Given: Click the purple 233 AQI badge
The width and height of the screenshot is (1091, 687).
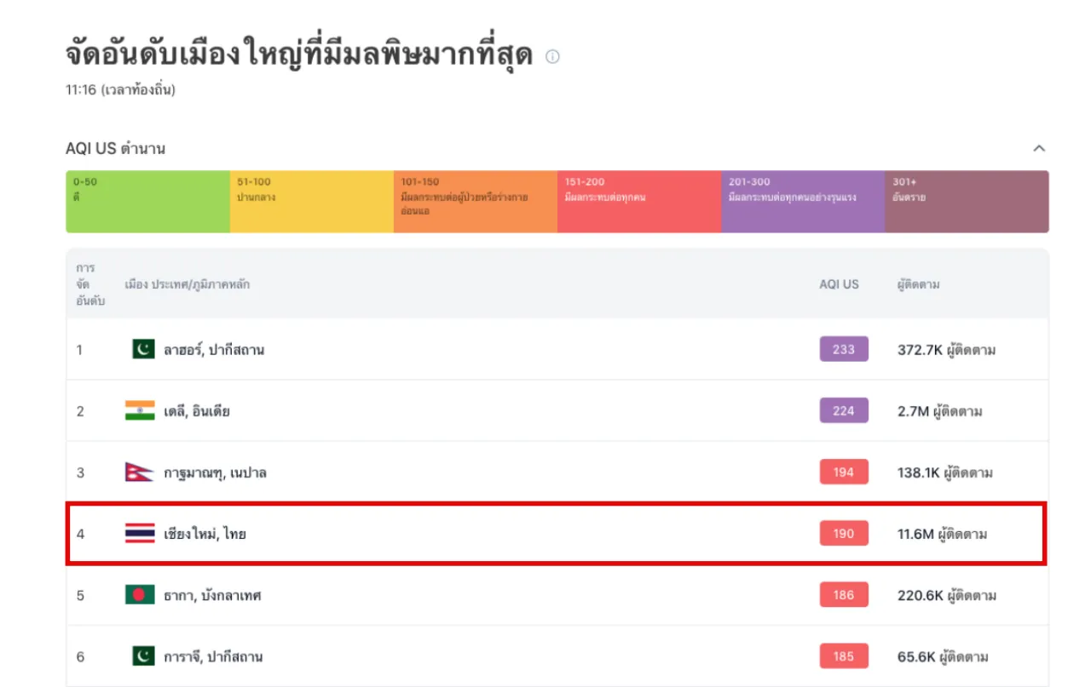Looking at the screenshot, I should click(x=843, y=349).
